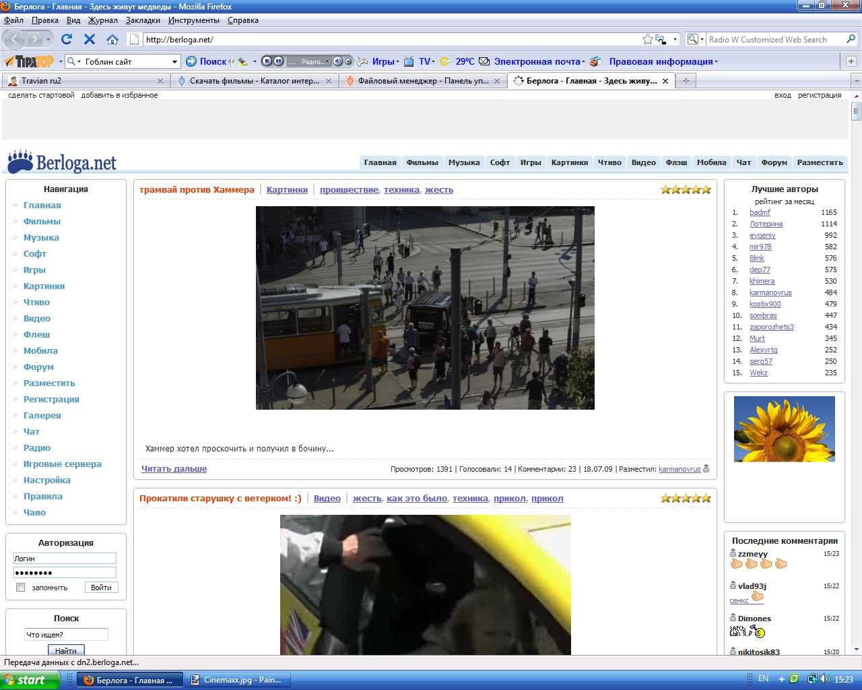Open the tram accident photo thumbnail
Viewport: 862px width, 690px height.
click(x=425, y=308)
